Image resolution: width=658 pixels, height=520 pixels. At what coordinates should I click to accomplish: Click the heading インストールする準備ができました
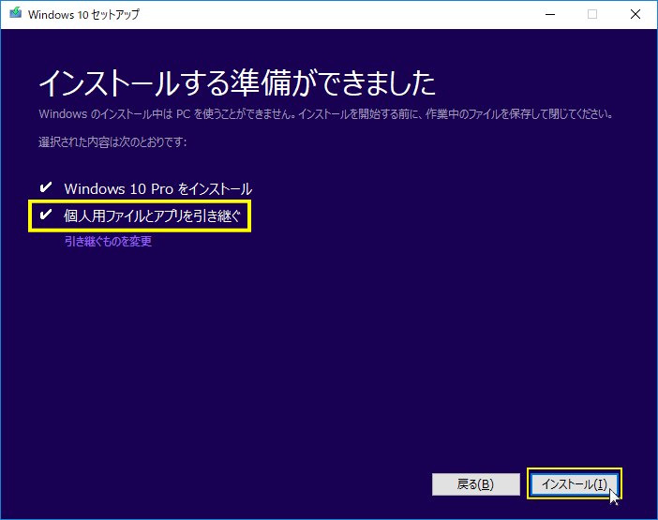(237, 82)
